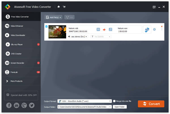The image size is (170, 114).
Task: Minimize the Aiseesoft window
Action: [159, 7]
